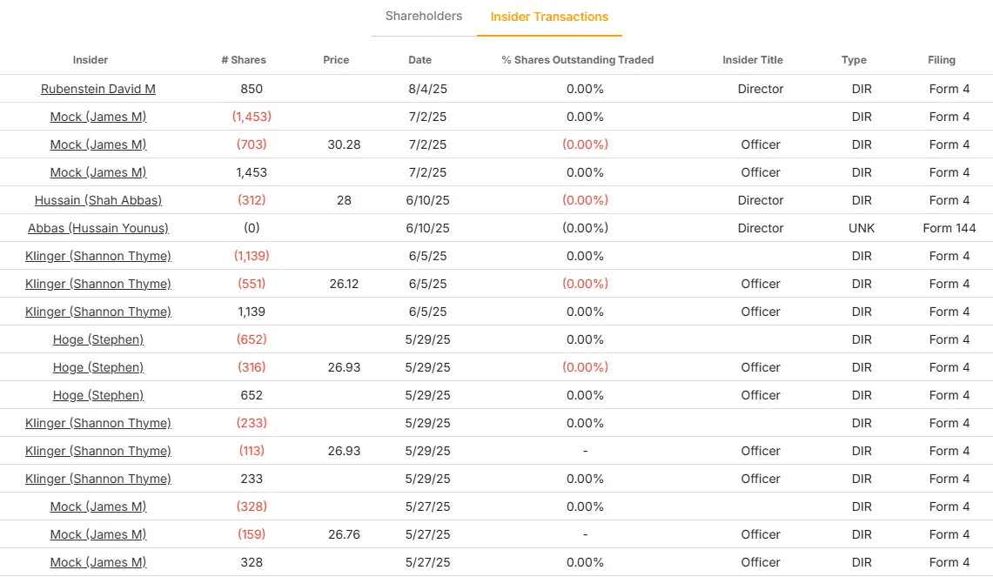Click the Insider Title column header
Image resolution: width=993 pixels, height=577 pixels.
click(x=753, y=60)
